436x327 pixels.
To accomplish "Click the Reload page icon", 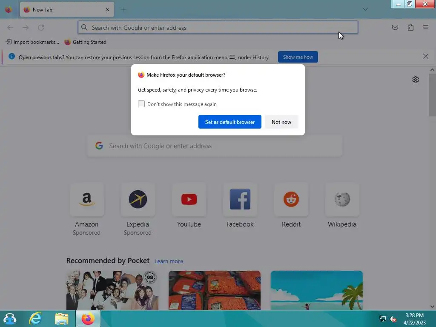I will pos(41,28).
